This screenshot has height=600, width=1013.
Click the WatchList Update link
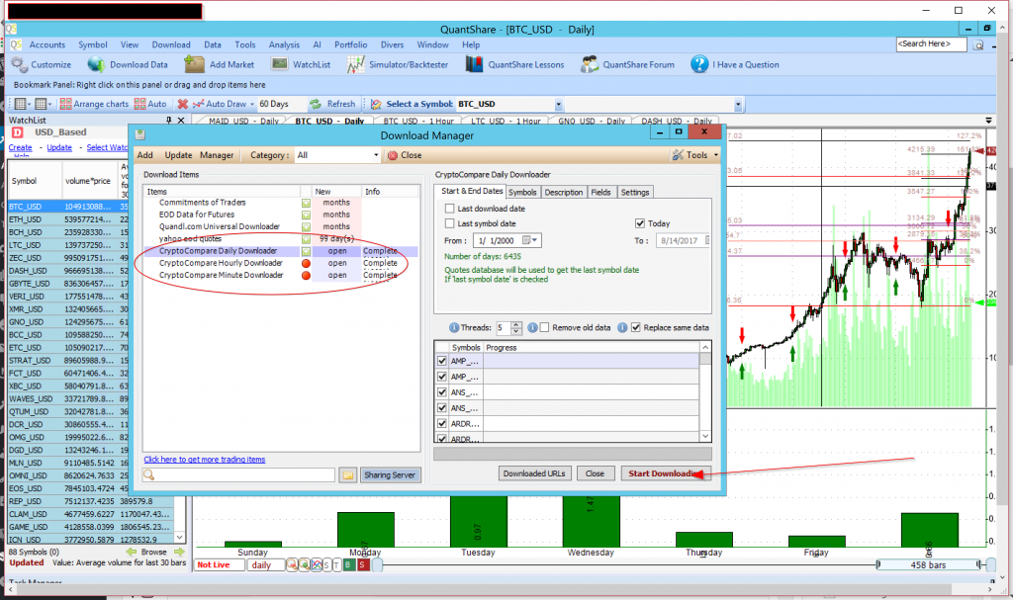pyautogui.click(x=59, y=148)
